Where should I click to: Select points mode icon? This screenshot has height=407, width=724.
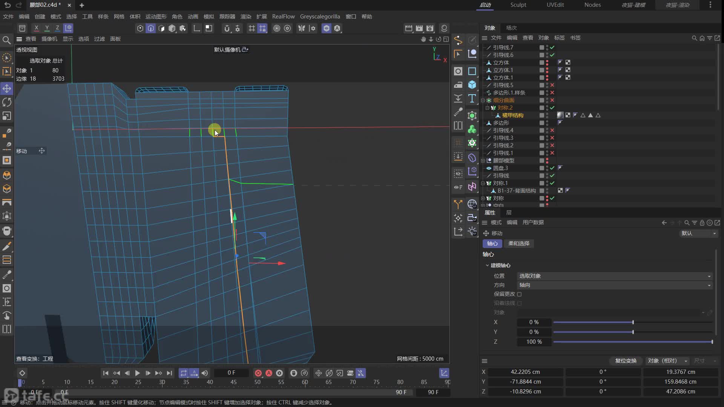pos(140,28)
